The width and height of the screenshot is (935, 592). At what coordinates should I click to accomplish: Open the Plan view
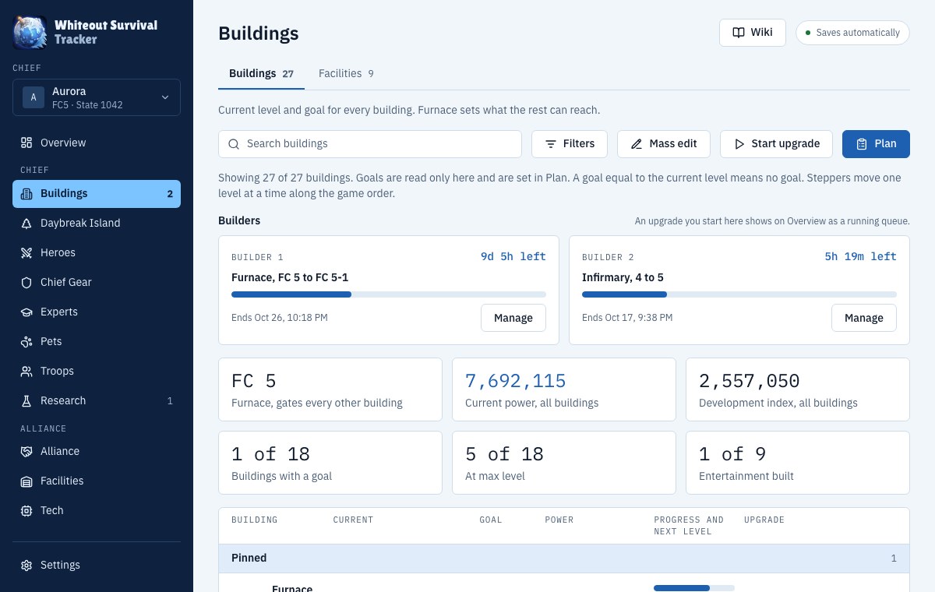(x=876, y=144)
